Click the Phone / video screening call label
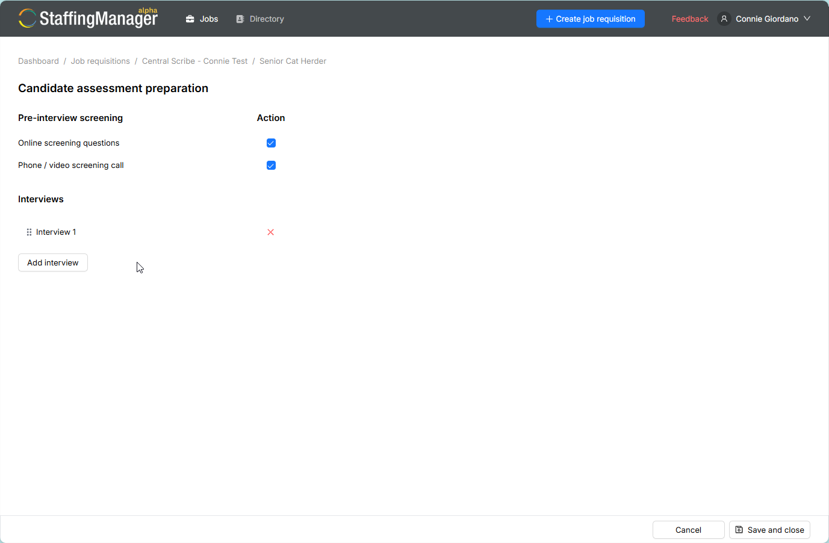829x543 pixels. tap(71, 165)
